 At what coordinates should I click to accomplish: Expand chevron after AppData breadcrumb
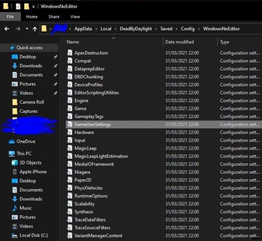(x=96, y=29)
